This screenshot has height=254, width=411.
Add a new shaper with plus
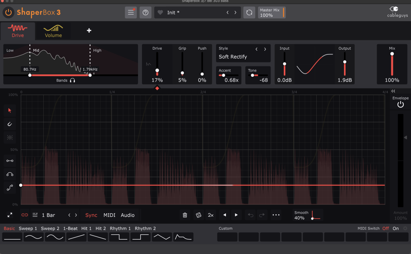click(89, 30)
